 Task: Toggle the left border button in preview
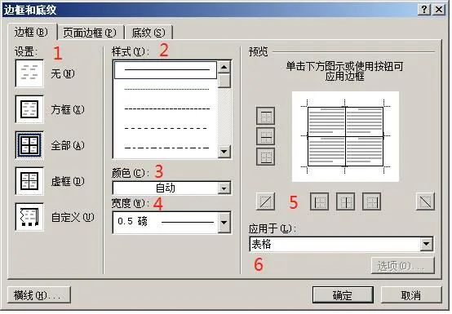[x=319, y=201]
